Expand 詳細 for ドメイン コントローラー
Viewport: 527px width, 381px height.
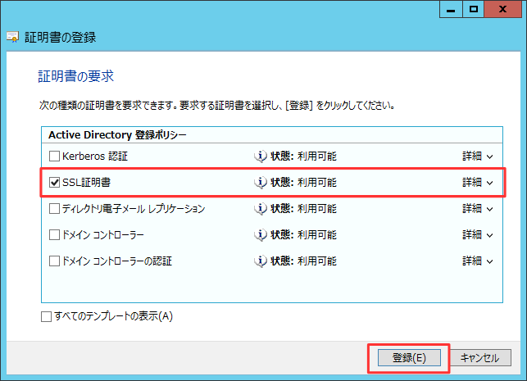click(478, 235)
